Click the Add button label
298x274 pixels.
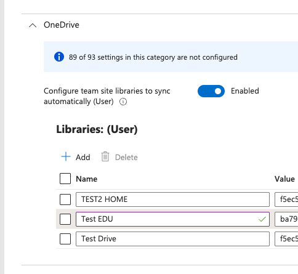click(83, 158)
